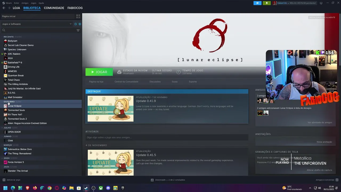Image resolution: width=341 pixels, height=192 pixels.
Task: Open the green notifications bell
Action: (267, 3)
